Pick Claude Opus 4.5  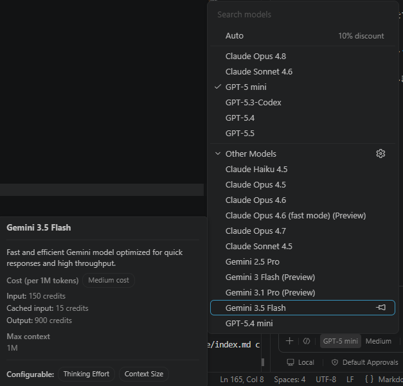[x=303, y=185]
